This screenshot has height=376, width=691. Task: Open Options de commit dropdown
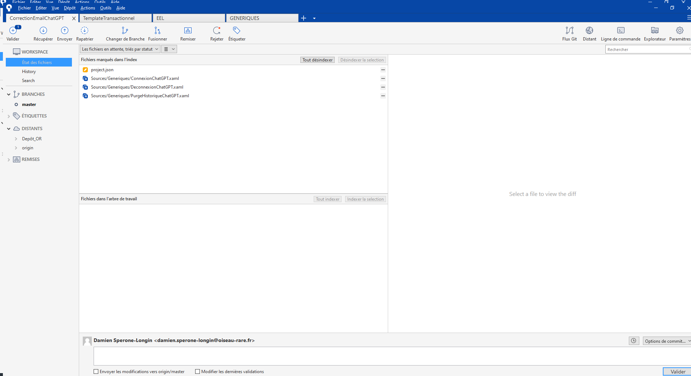[667, 341]
